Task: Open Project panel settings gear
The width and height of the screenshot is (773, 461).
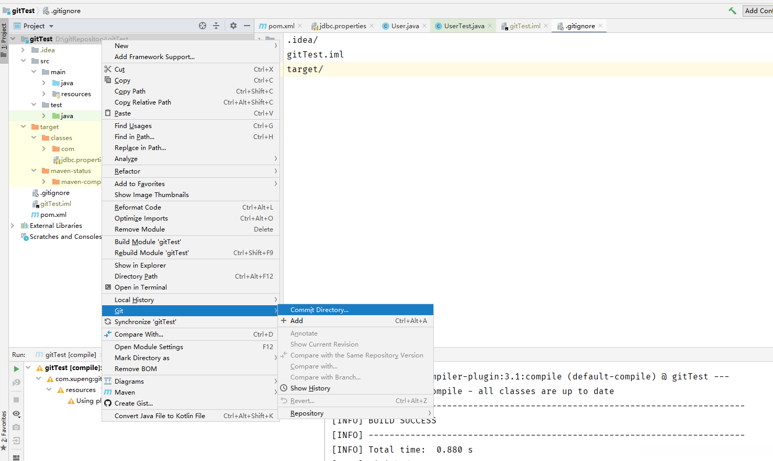Action: coord(233,26)
